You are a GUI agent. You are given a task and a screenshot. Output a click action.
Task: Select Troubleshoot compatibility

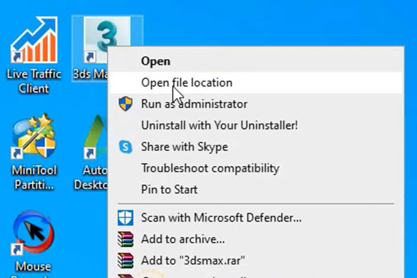click(x=255, y=168)
